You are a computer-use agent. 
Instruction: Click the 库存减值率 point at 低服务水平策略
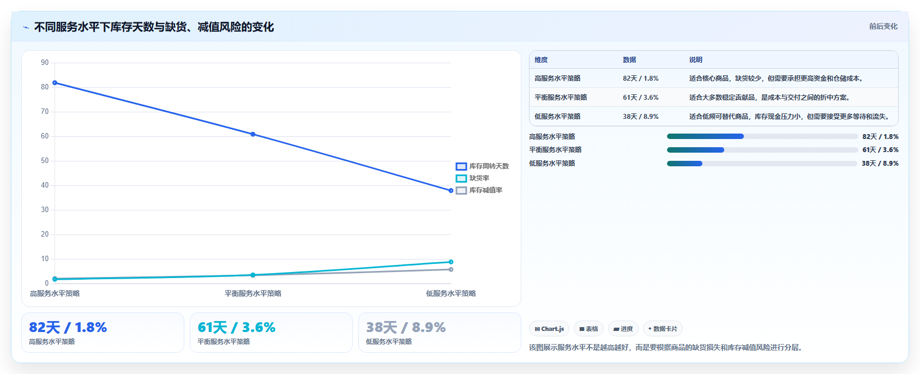[451, 269]
